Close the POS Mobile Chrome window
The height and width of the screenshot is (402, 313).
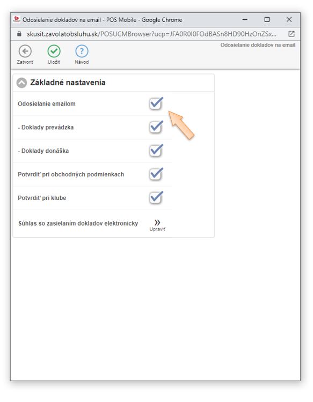[289, 19]
